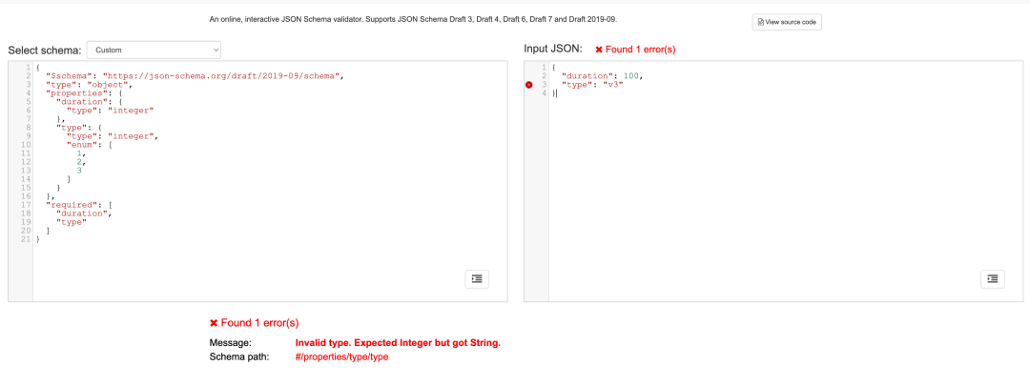Click line number 1 in Input JSON gutter
Image resolution: width=1030 pixels, height=386 pixels.
pyautogui.click(x=543, y=67)
